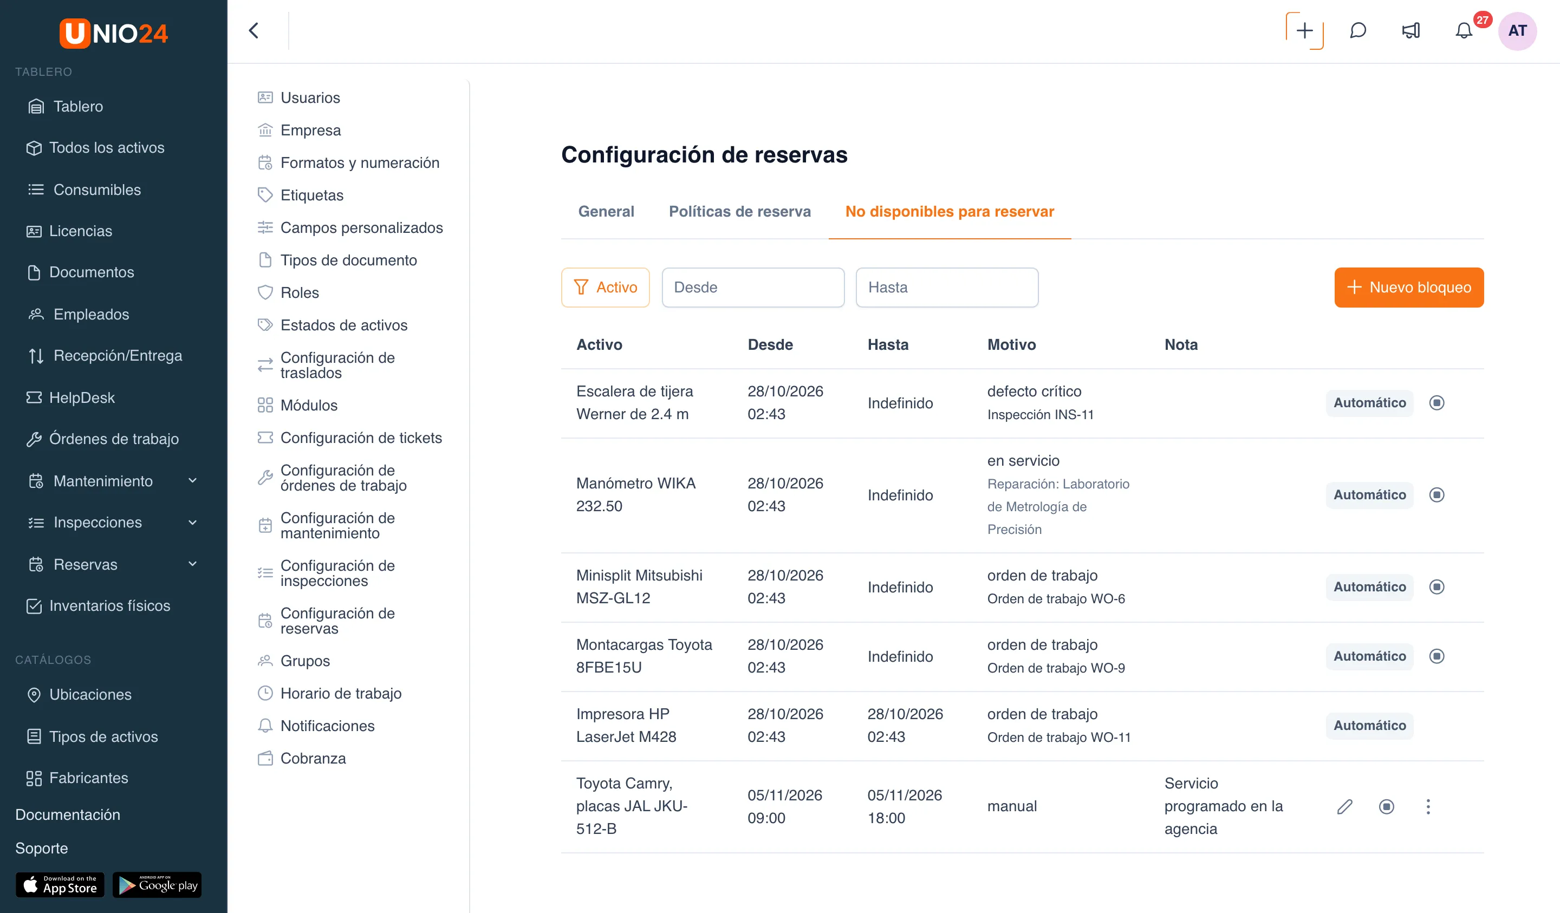Select No disponibles para reservar tab
Screen dimensions: 1560x913
point(950,212)
